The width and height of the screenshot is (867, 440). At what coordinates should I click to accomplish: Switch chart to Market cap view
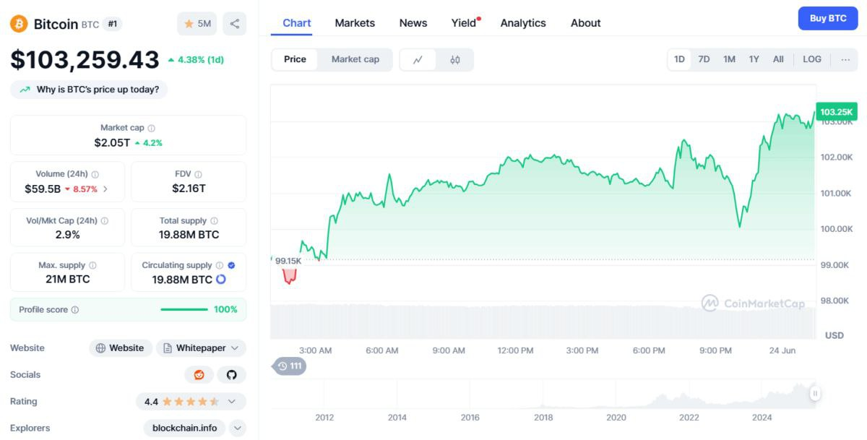click(x=355, y=59)
